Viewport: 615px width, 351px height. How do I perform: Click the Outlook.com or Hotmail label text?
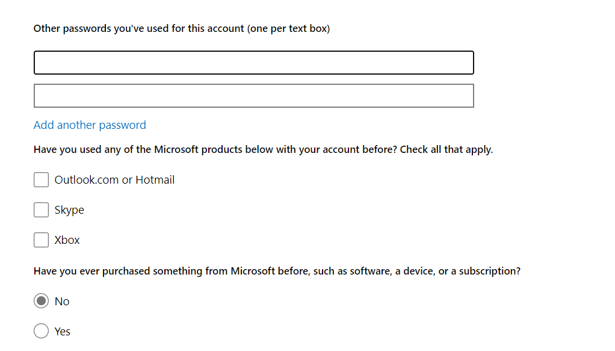coord(114,179)
